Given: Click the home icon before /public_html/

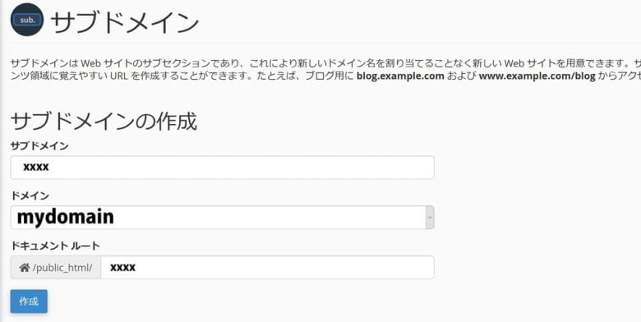Looking at the screenshot, I should pos(24,268).
